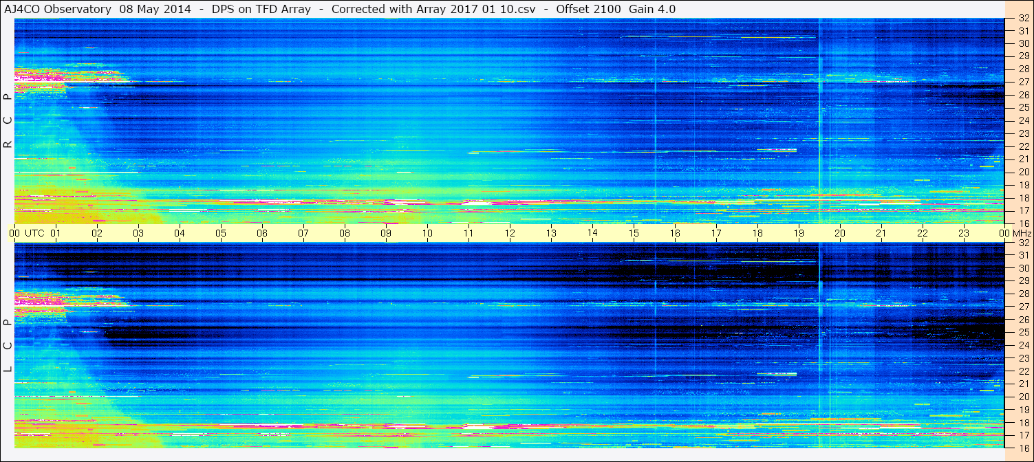
Task: Click the 19 hour label on the UTC timeline
Action: tap(798, 233)
